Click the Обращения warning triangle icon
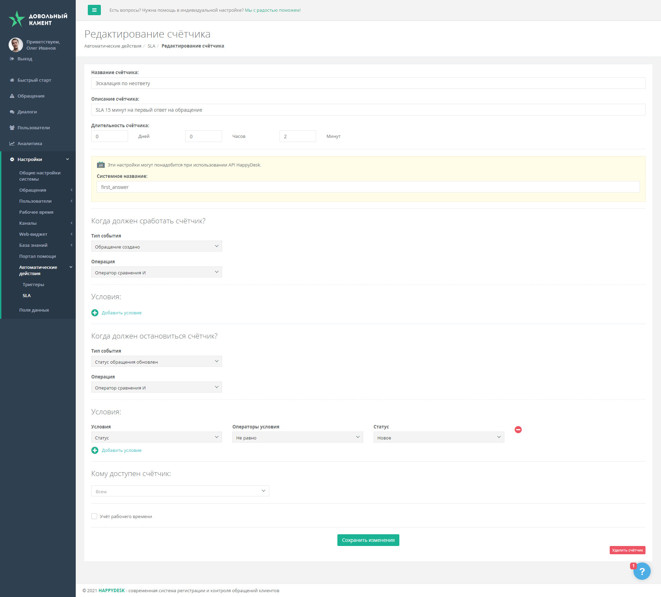This screenshot has height=597, width=661. 12,96
